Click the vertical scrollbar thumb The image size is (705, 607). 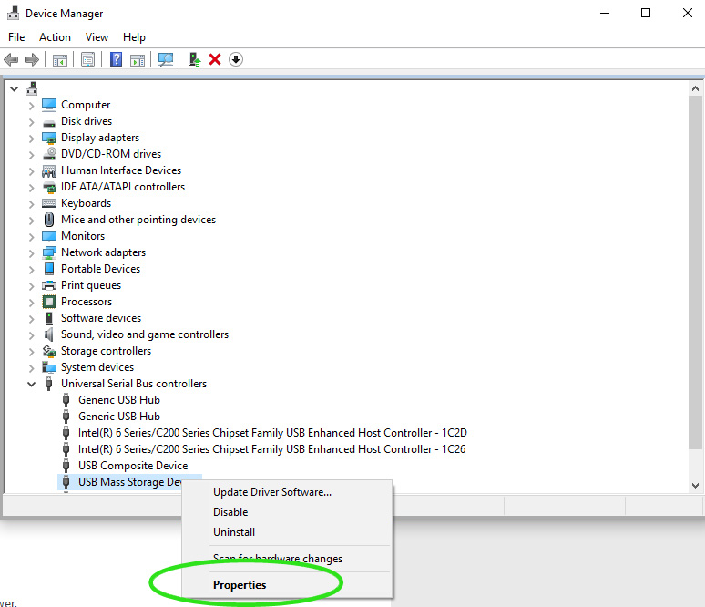coord(695,273)
